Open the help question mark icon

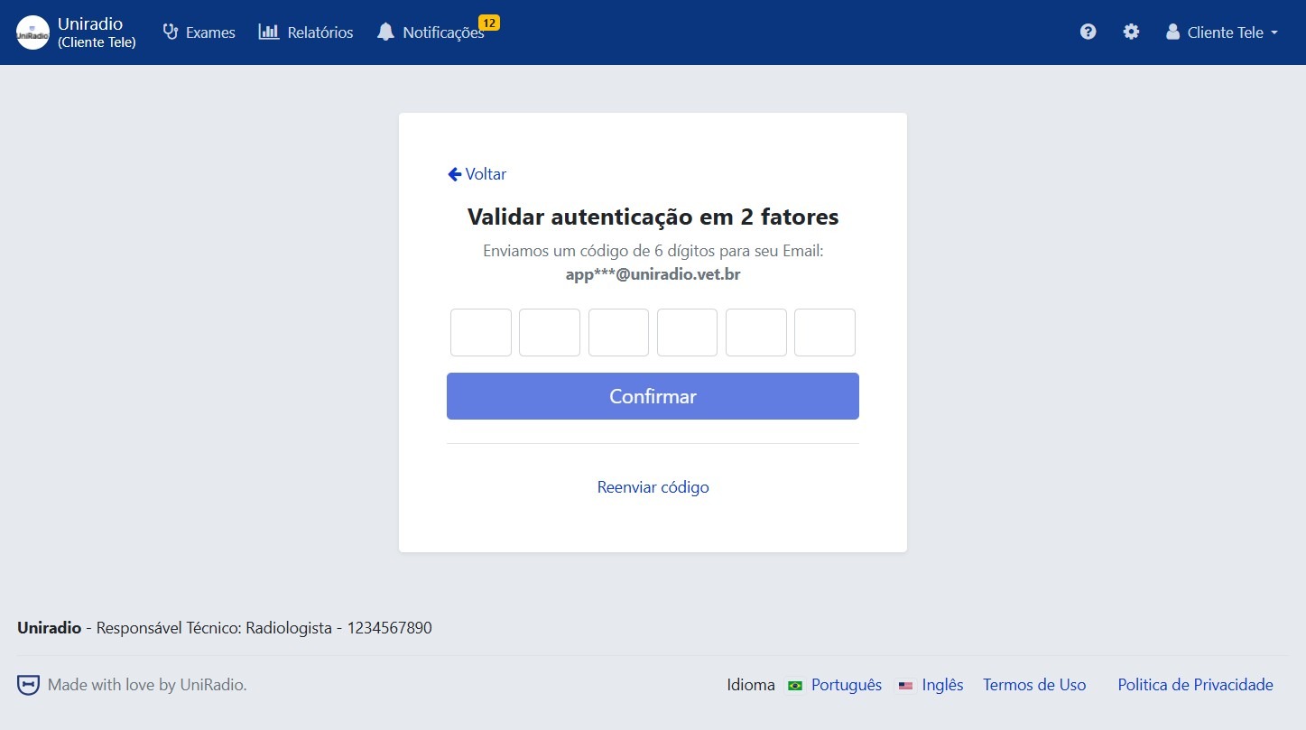1088,31
